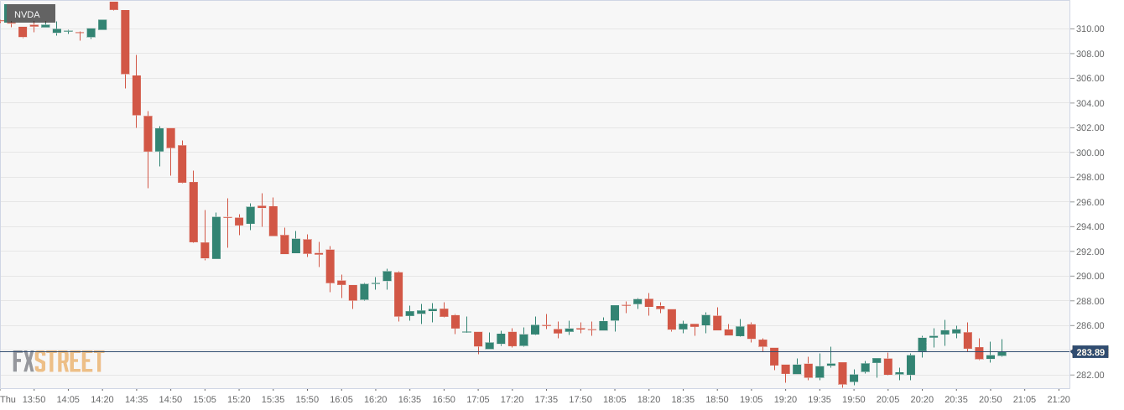Click the 300.00 price level label
Screen dimensions: 1124x410
click(1090, 153)
